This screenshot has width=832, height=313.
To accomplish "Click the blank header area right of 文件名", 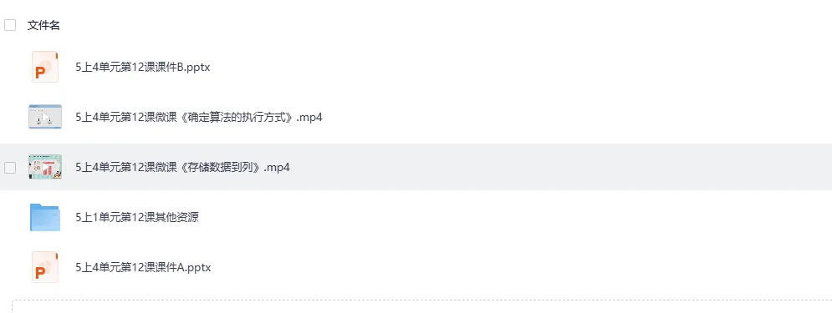I will click(446, 25).
